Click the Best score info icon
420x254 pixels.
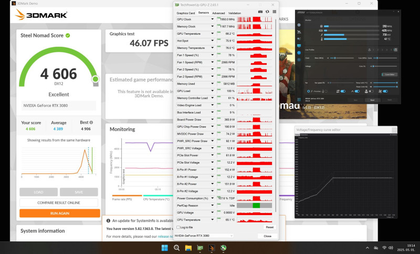(x=91, y=123)
